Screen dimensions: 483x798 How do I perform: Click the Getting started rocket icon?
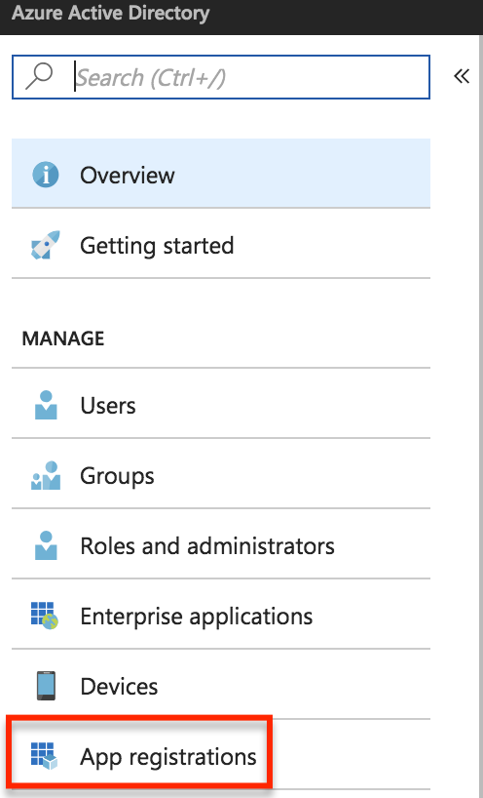(x=46, y=245)
